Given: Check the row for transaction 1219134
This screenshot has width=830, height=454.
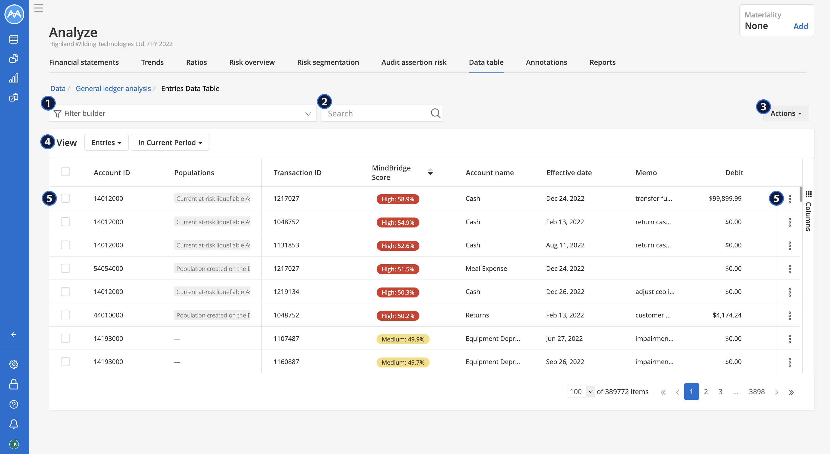Looking at the screenshot, I should tap(65, 292).
